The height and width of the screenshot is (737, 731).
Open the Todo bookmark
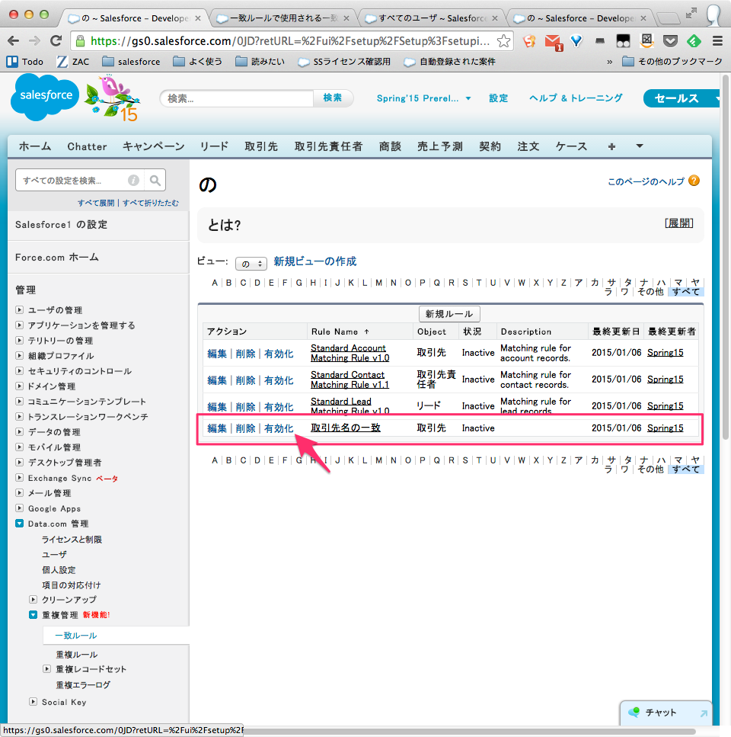(x=25, y=62)
